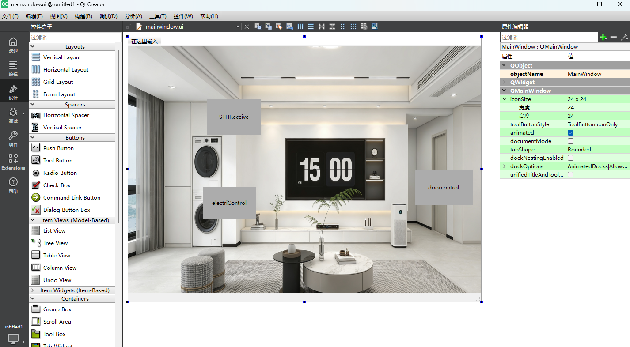630x347 pixels.
Task: Click the Edit Tab Order toolbar icon
Action: click(289, 26)
